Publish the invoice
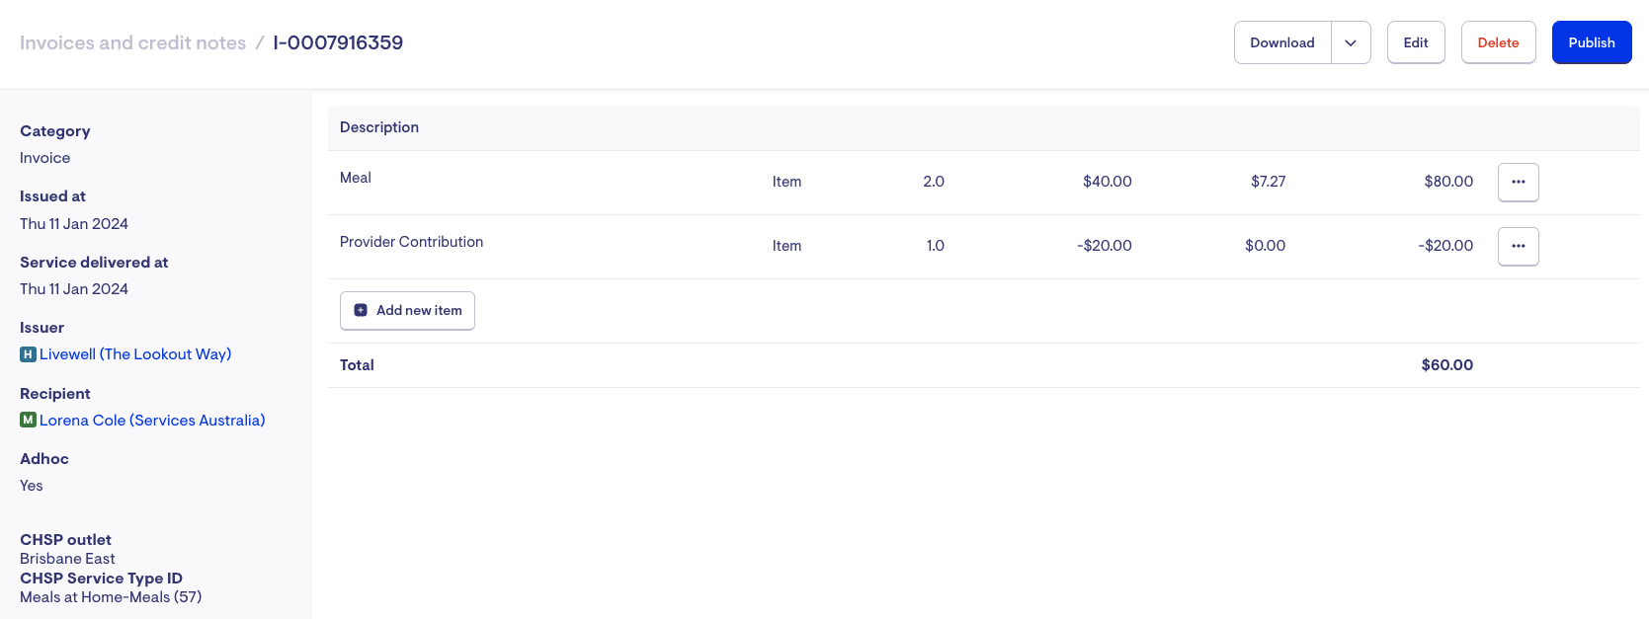This screenshot has width=1649, height=619. pyautogui.click(x=1591, y=42)
